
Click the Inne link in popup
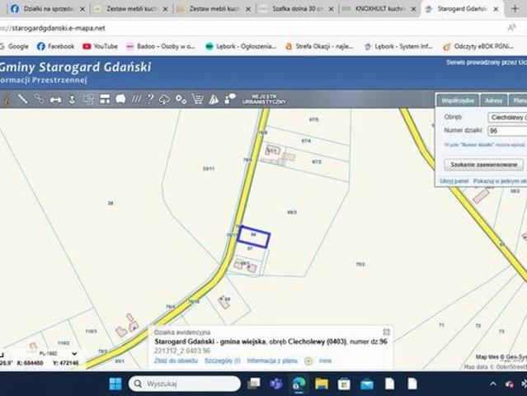click(325, 361)
